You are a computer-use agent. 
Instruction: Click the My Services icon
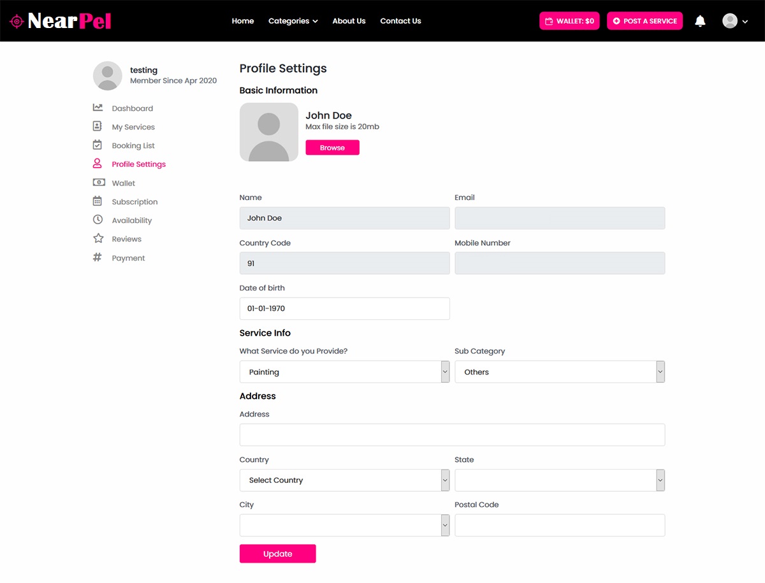point(98,126)
